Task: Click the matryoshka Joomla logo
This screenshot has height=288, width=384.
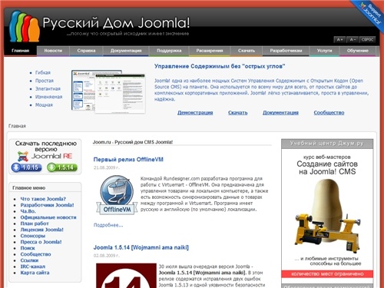Action: [25, 26]
